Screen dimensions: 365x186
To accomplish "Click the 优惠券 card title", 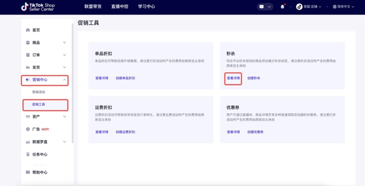I will (233, 108).
